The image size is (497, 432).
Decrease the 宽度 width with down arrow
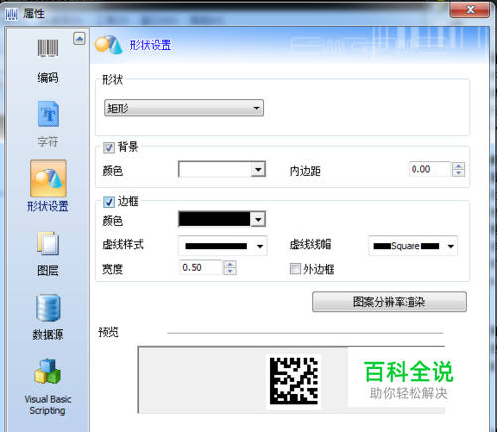point(230,271)
